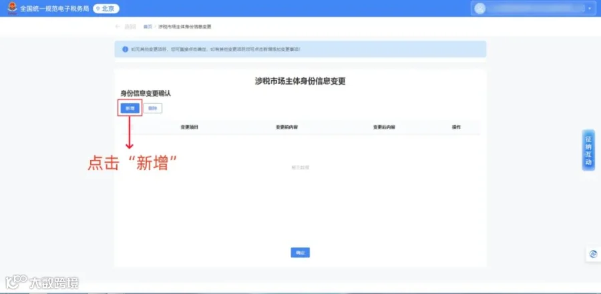Viewport: 601px width, 294px height.
Task: Click the 全国统一规范电子税务局 site title
Action: point(55,9)
